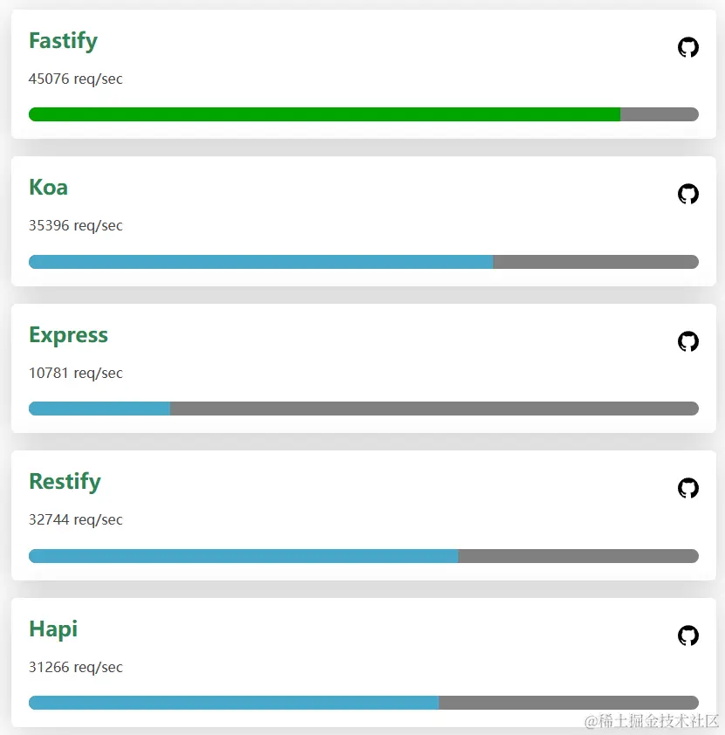Click the Koa heading

[x=48, y=188]
